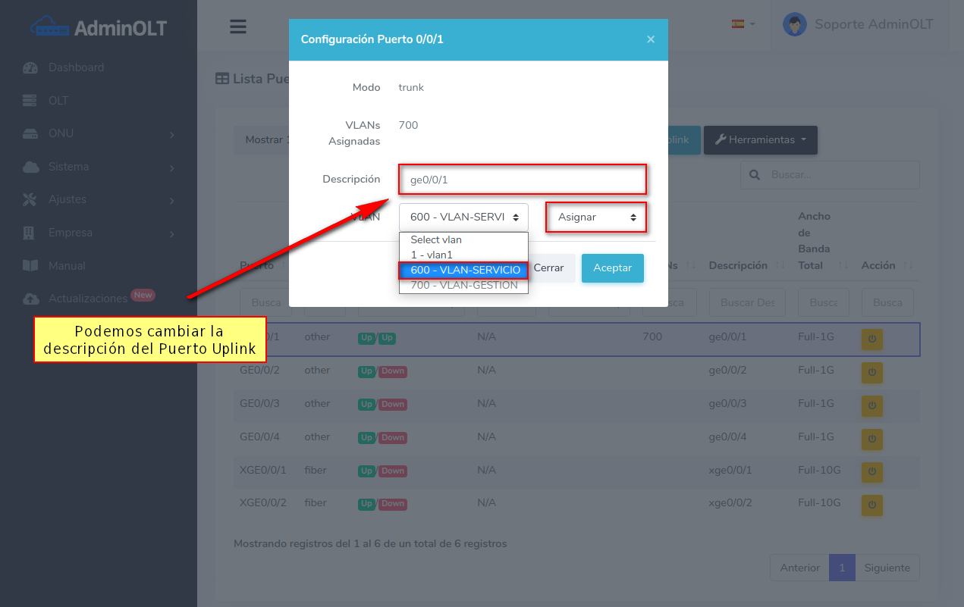Image resolution: width=964 pixels, height=607 pixels.
Task: Click the Manual book icon in sidebar
Action: 30,266
